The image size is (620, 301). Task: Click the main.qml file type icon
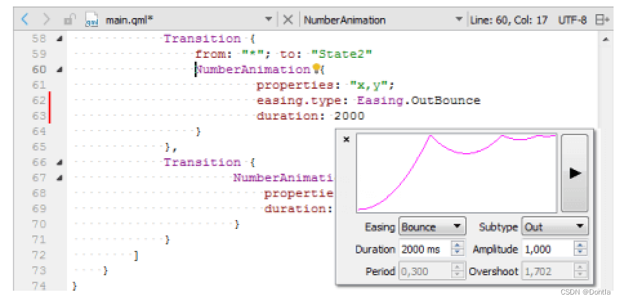92,20
